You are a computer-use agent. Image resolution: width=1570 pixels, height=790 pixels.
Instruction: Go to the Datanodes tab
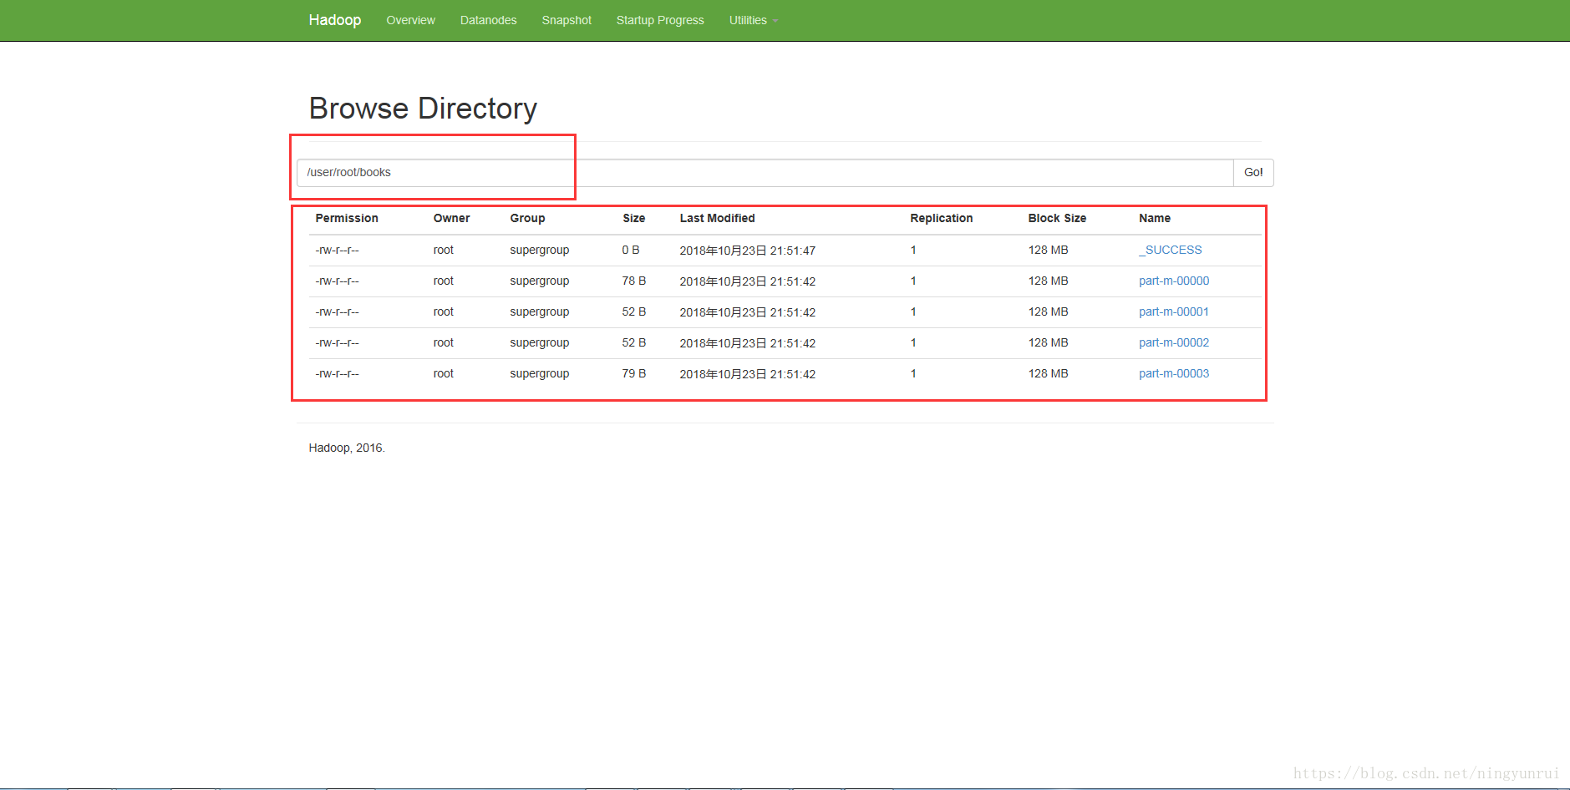(x=488, y=20)
